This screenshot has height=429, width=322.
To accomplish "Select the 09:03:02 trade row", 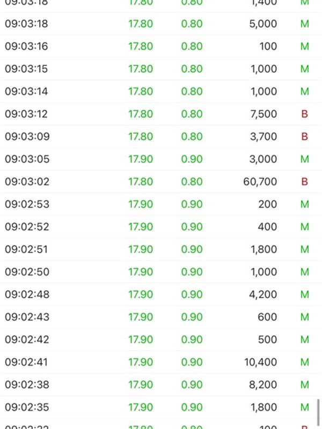I will pyautogui.click(x=161, y=182).
